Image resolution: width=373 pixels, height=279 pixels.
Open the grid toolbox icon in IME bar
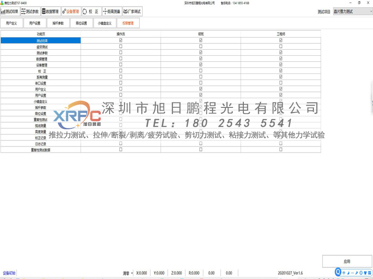[369, 273]
